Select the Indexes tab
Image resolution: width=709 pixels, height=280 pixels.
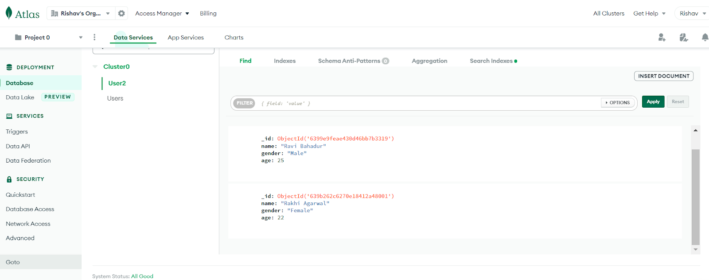(x=284, y=61)
